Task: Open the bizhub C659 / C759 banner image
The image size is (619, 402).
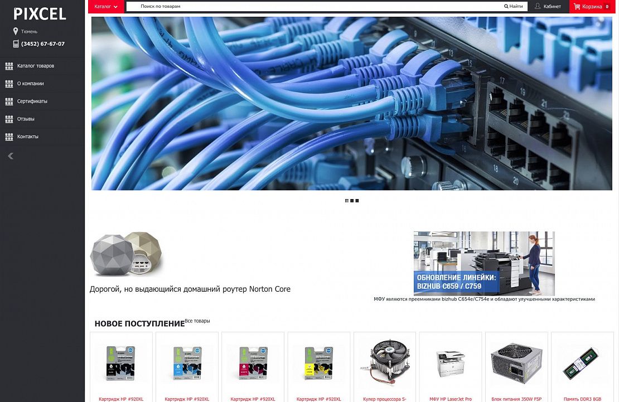Action: 484,263
